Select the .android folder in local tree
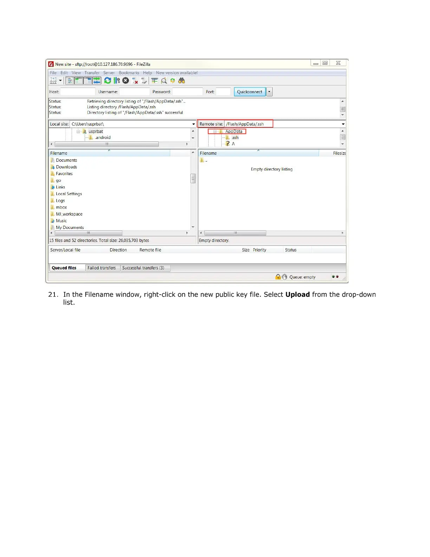The image size is (430, 557). (x=100, y=137)
